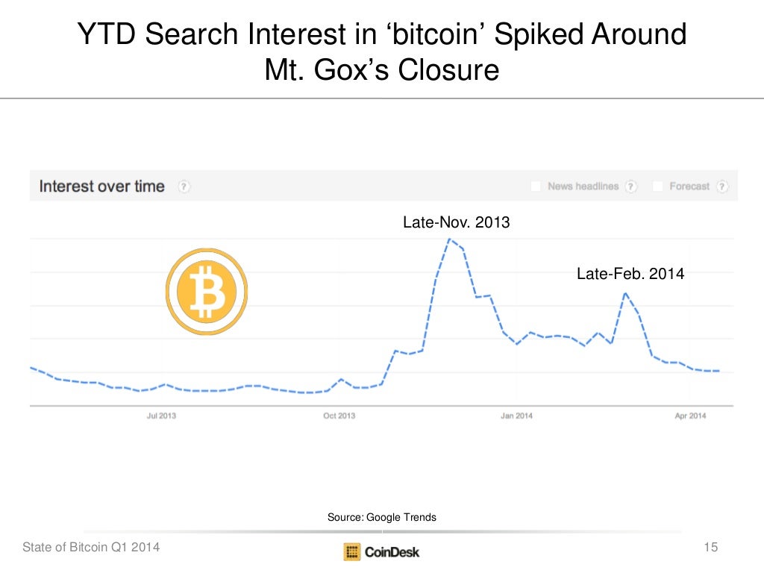Click the help icon next to Forecast
764x573 pixels.
click(x=722, y=187)
